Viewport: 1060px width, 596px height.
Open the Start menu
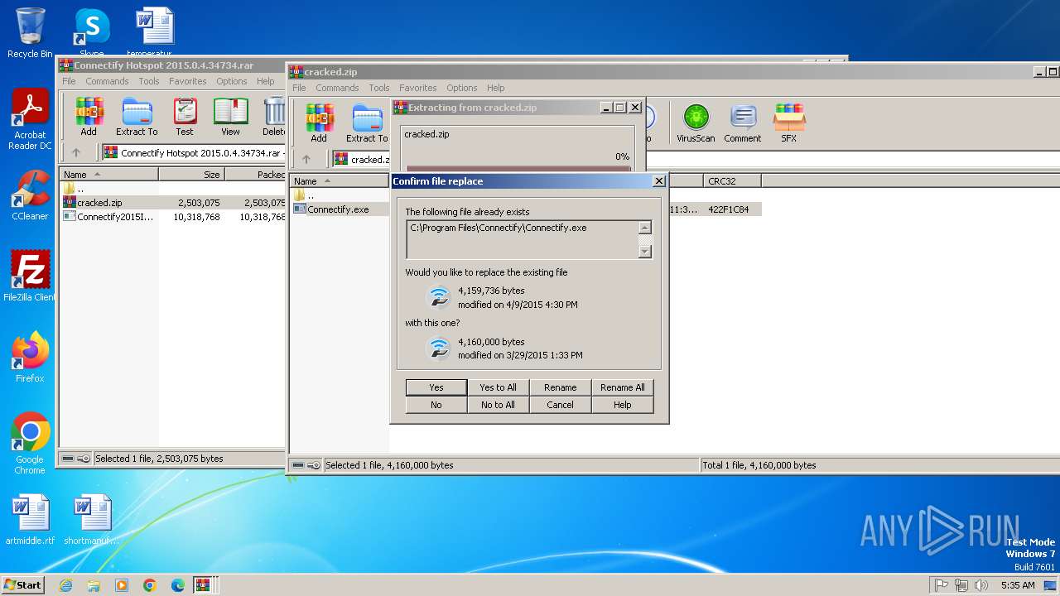23,584
